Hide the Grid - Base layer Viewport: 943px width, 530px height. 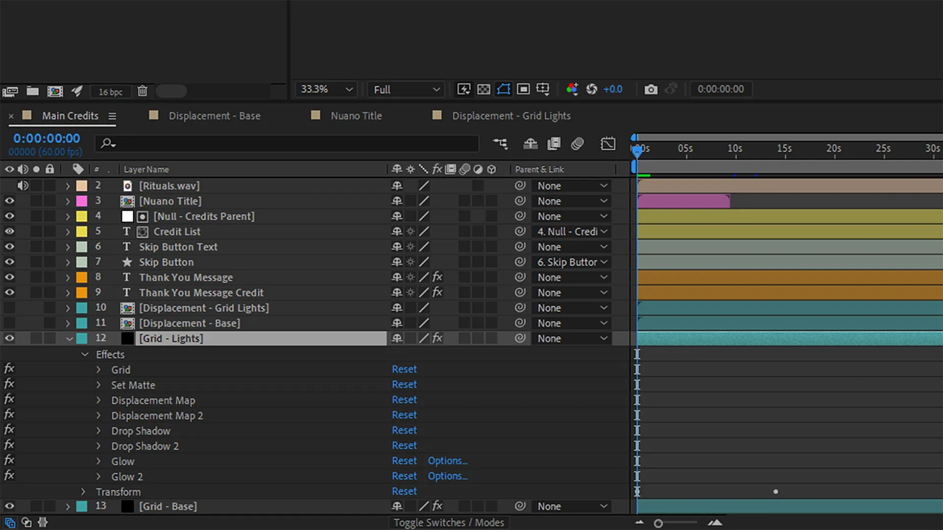pyautogui.click(x=9, y=506)
